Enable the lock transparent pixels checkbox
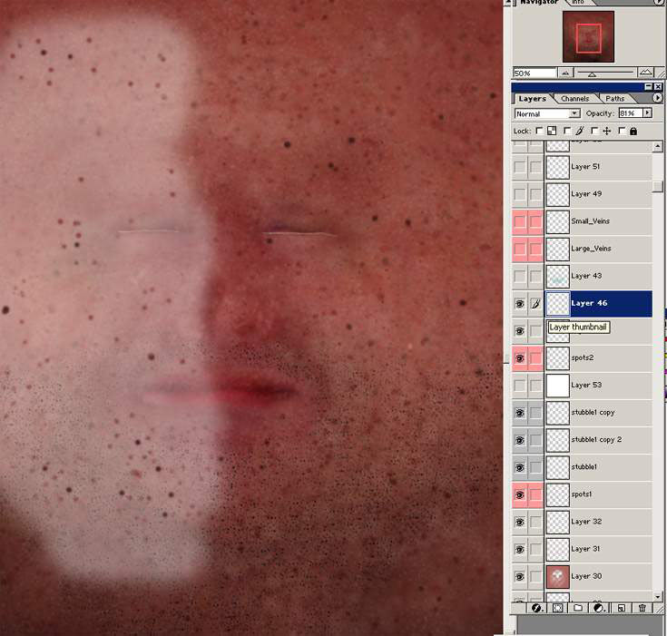This screenshot has width=667, height=636. [539, 131]
